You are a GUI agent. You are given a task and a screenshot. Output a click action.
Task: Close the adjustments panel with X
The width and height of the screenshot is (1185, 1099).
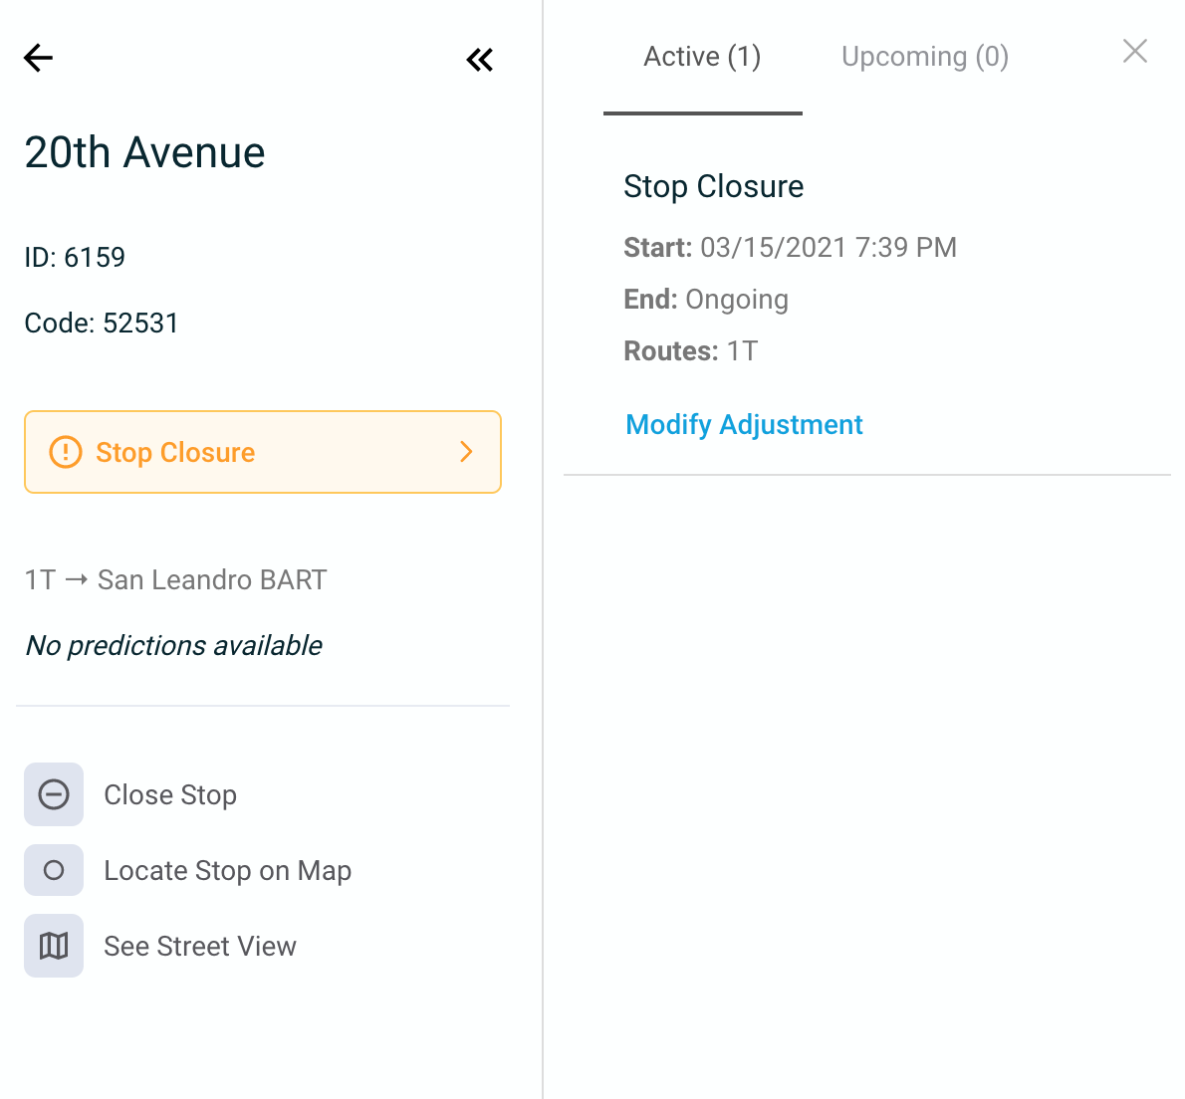click(1134, 52)
